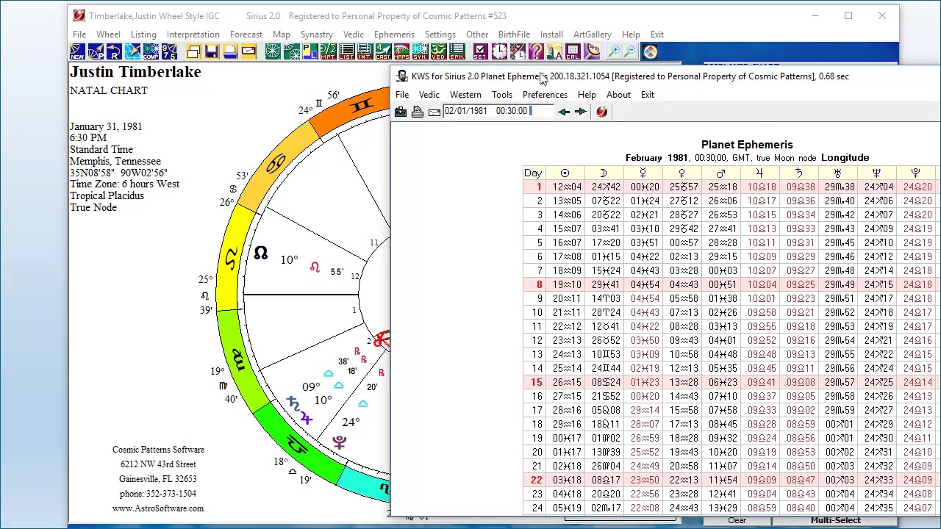Click the envelope email icon in Sirius main toolbar
The width and height of the screenshot is (941, 529).
pos(248,52)
